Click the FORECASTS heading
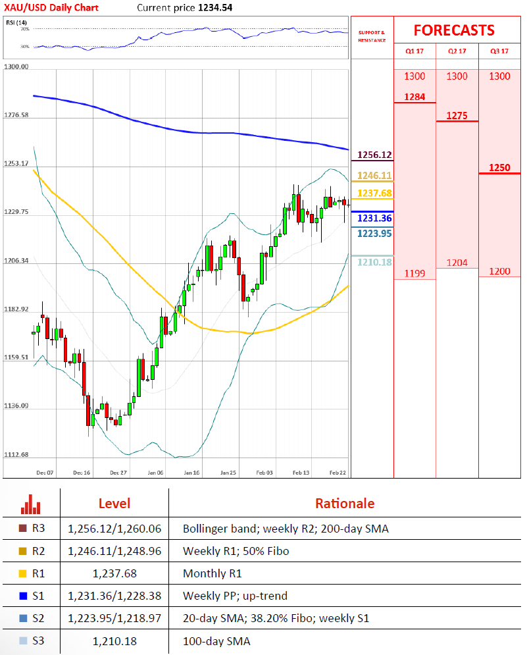This screenshot has height=655, width=527. pos(454,30)
